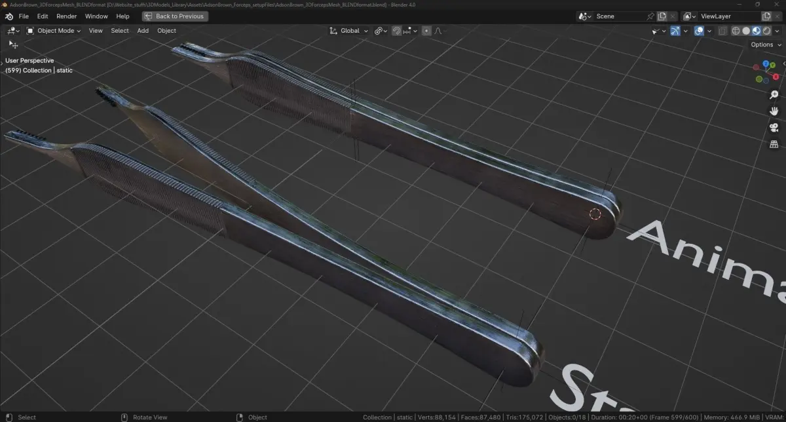
Task: Toggle X-ray mode
Action: click(x=722, y=31)
